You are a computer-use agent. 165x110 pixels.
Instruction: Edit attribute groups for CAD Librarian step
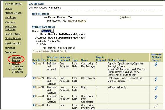[156, 79]
